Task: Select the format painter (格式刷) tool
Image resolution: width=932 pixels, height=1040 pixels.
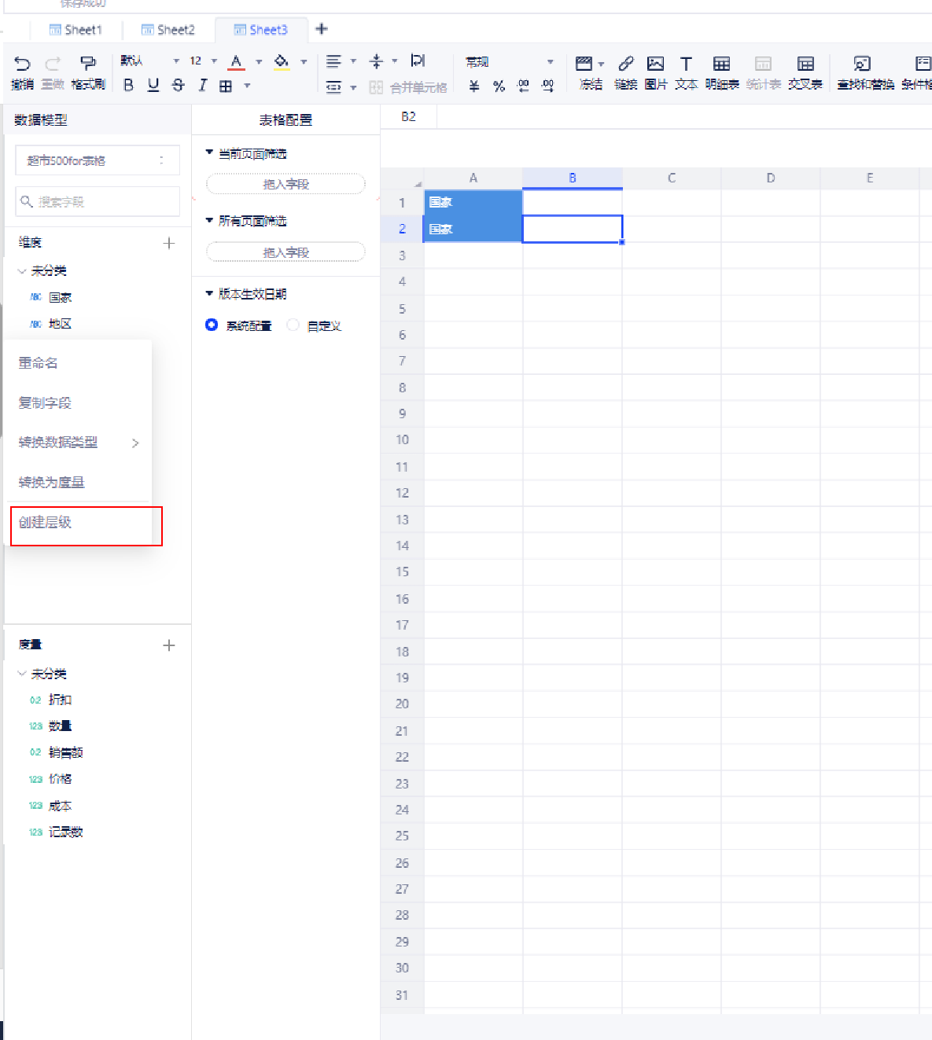Action: [x=88, y=64]
